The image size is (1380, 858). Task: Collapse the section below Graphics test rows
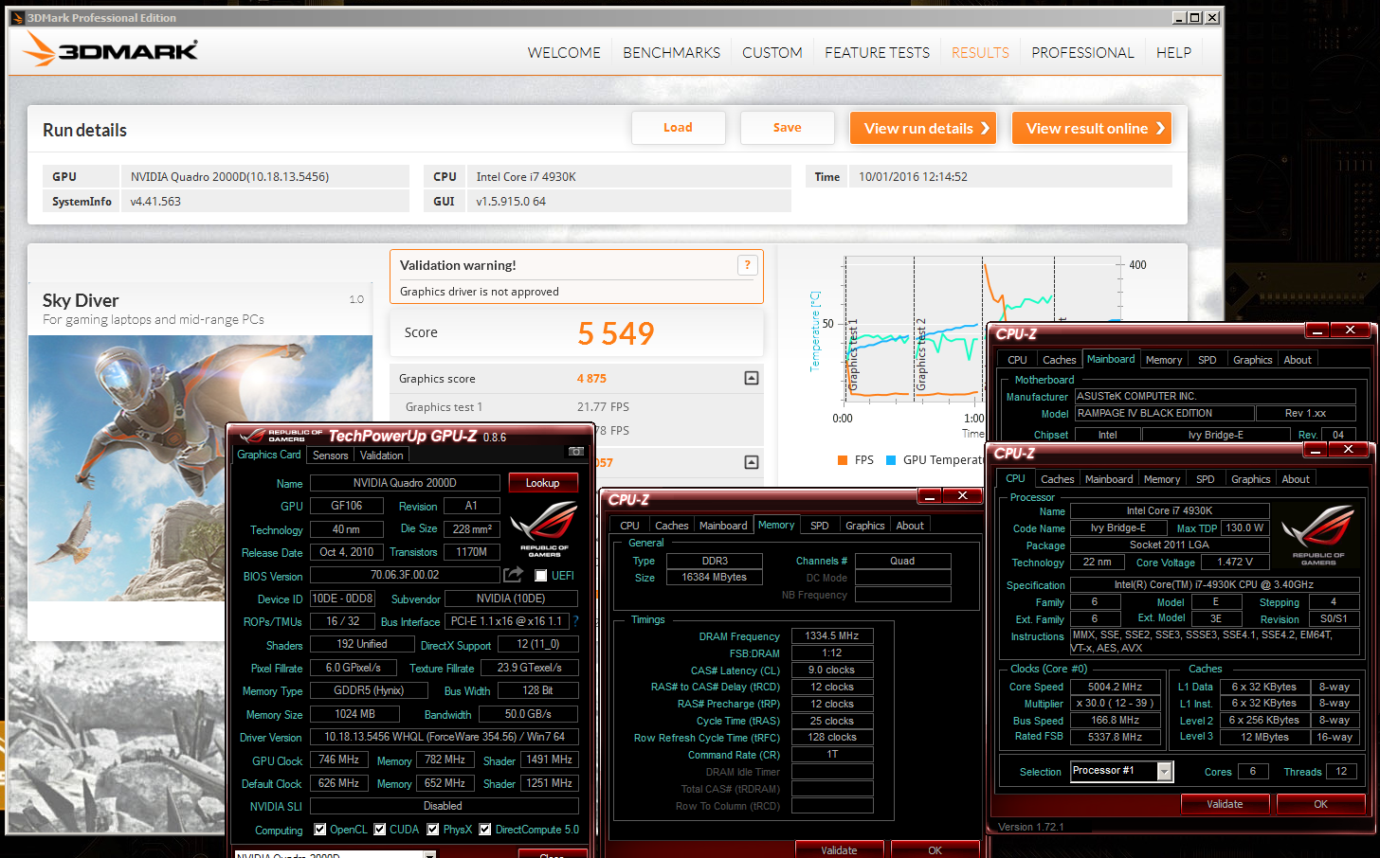(752, 462)
